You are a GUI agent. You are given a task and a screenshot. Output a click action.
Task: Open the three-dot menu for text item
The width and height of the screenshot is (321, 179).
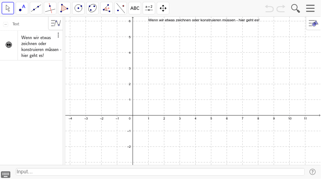tap(58, 35)
